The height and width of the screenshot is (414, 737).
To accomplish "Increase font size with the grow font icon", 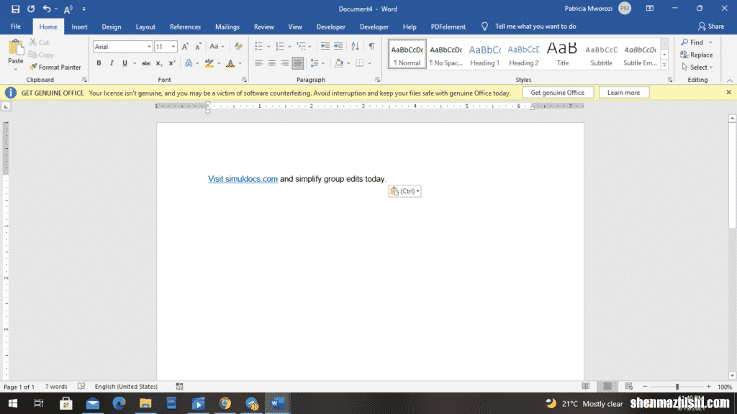I will click(x=185, y=47).
